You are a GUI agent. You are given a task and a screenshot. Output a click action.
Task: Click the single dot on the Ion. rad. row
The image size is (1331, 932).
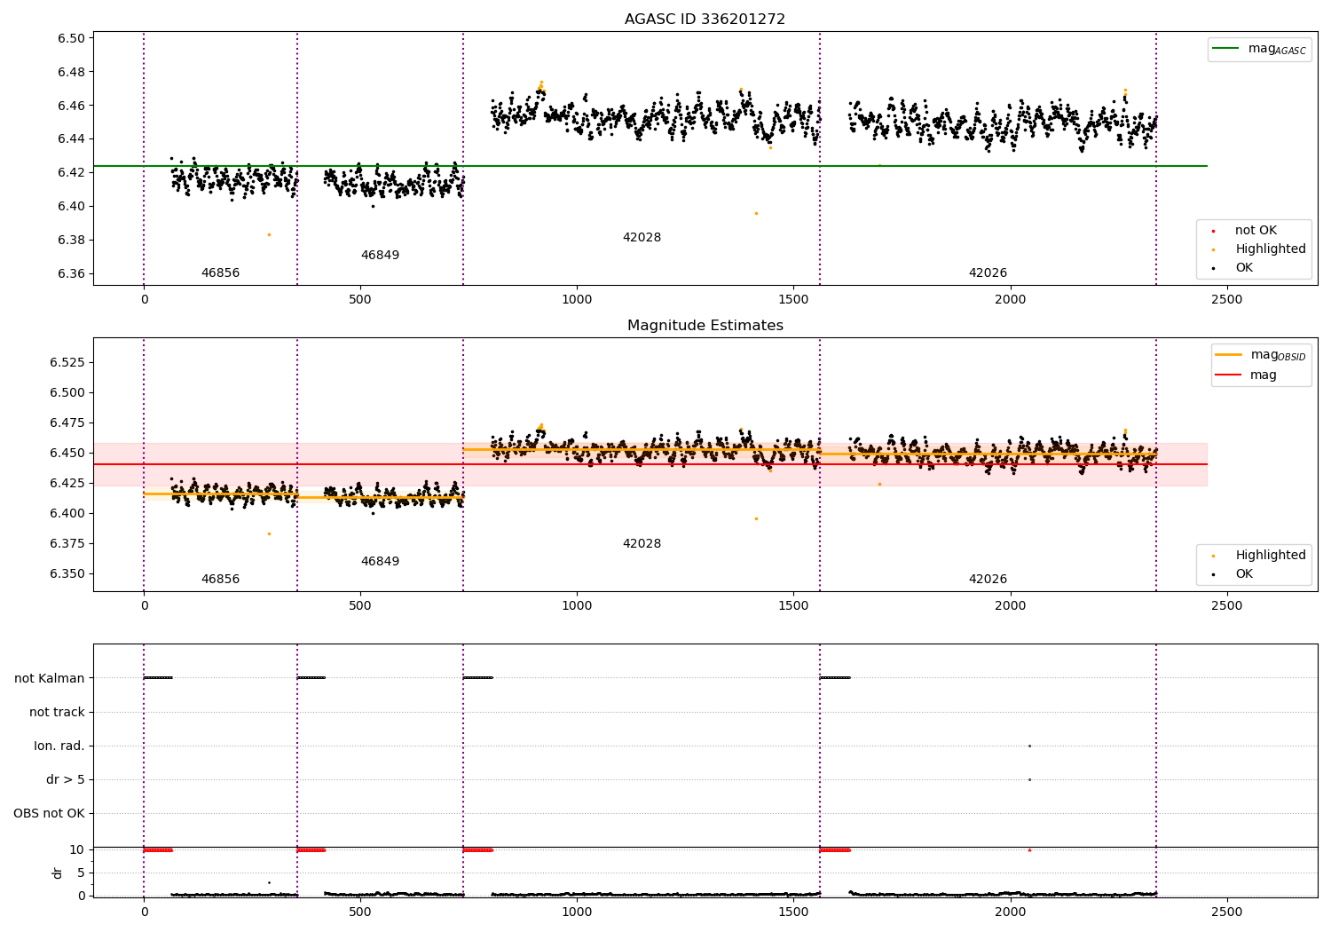point(1029,746)
